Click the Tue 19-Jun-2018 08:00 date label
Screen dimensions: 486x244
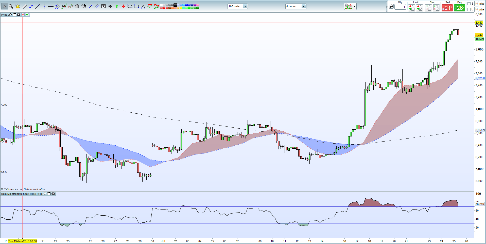[x=23, y=241]
